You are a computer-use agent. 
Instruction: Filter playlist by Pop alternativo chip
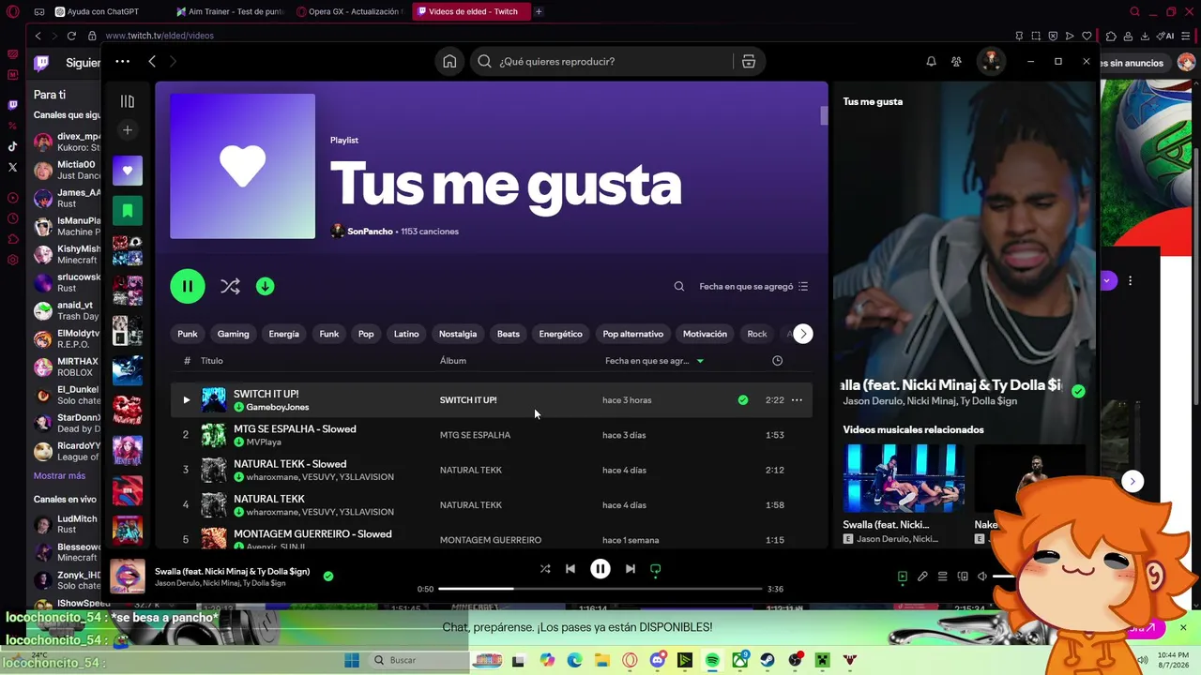pyautogui.click(x=633, y=334)
